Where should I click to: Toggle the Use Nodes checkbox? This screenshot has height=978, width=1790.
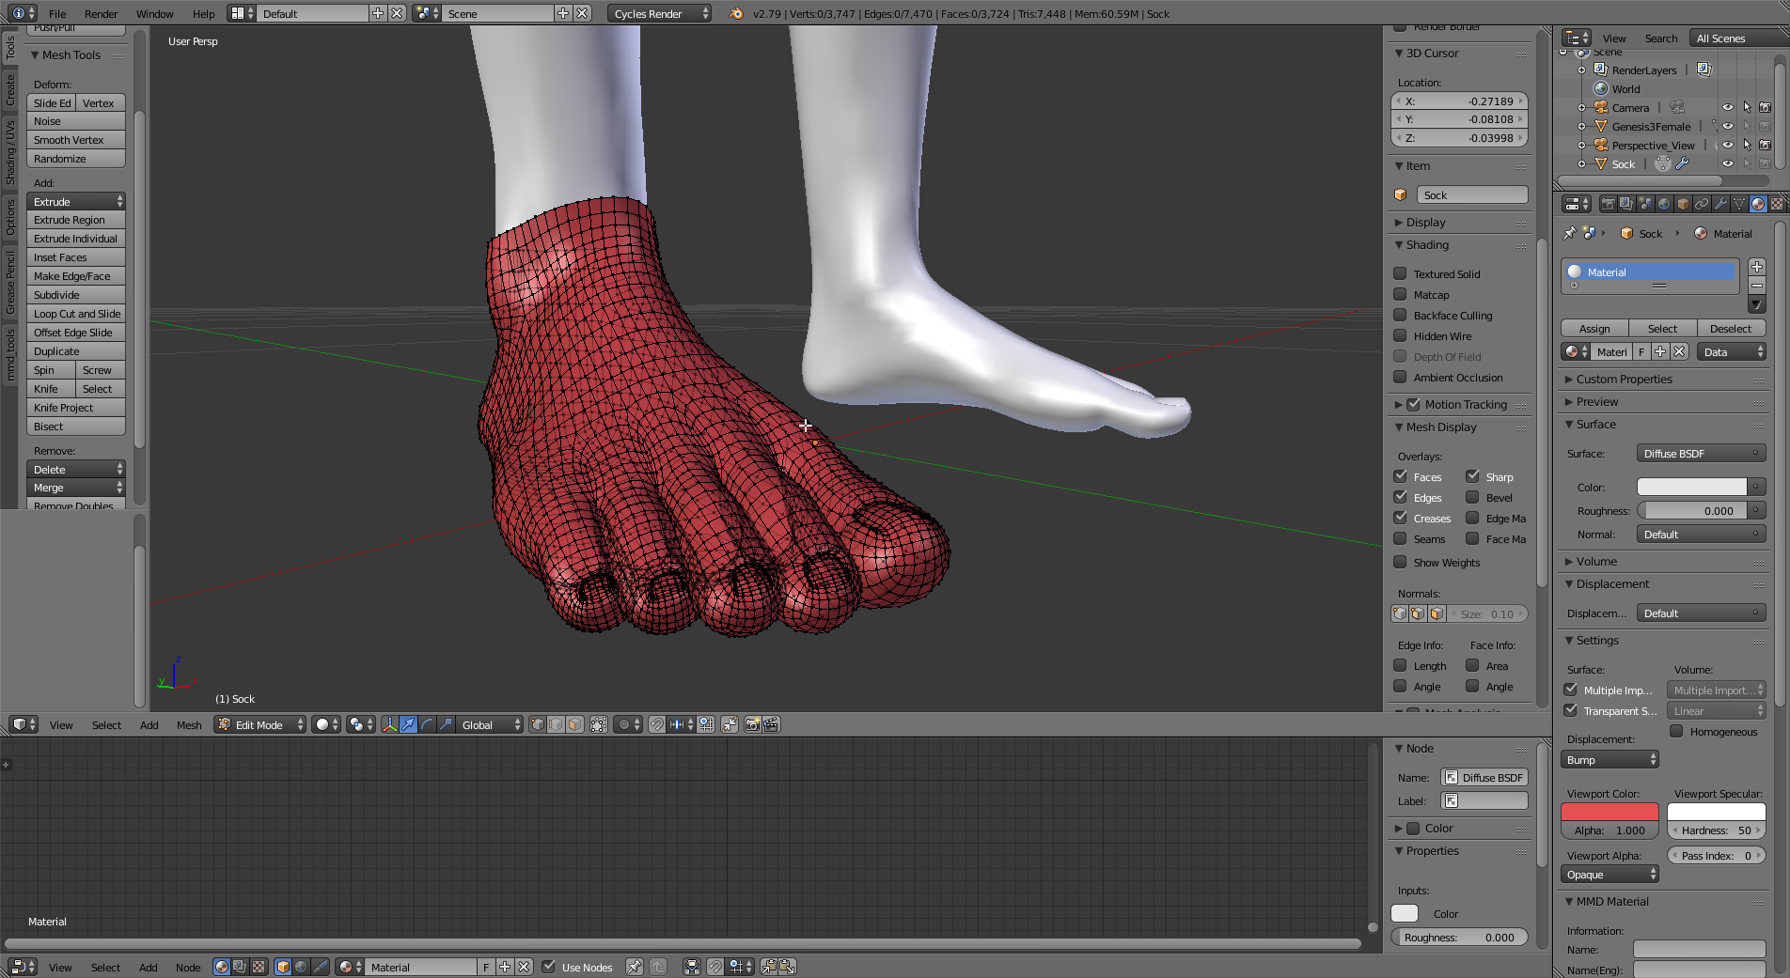549,967
